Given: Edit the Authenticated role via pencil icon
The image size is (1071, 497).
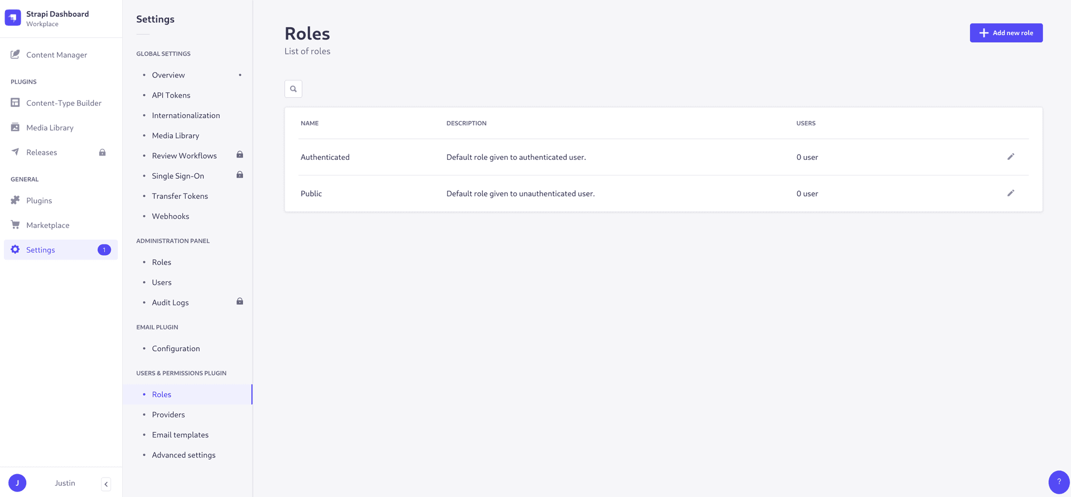Looking at the screenshot, I should tap(1010, 157).
